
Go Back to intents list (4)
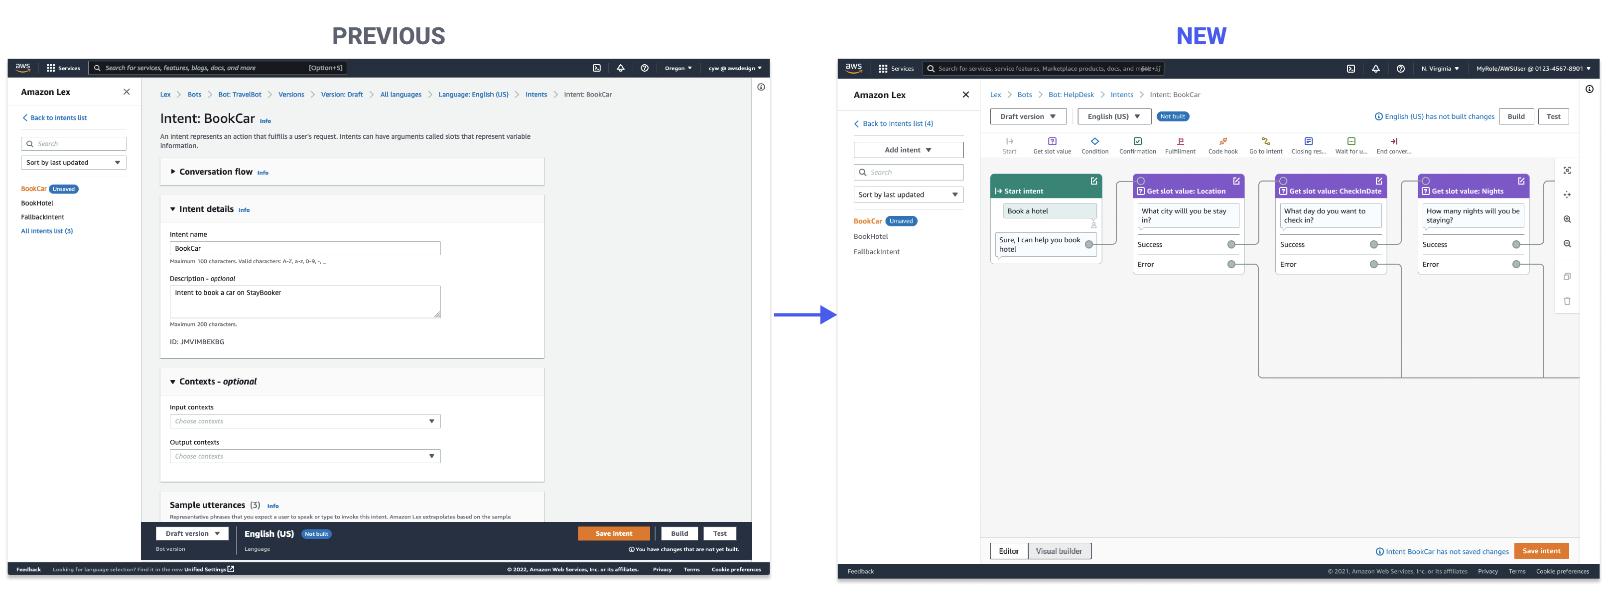pyautogui.click(x=893, y=124)
